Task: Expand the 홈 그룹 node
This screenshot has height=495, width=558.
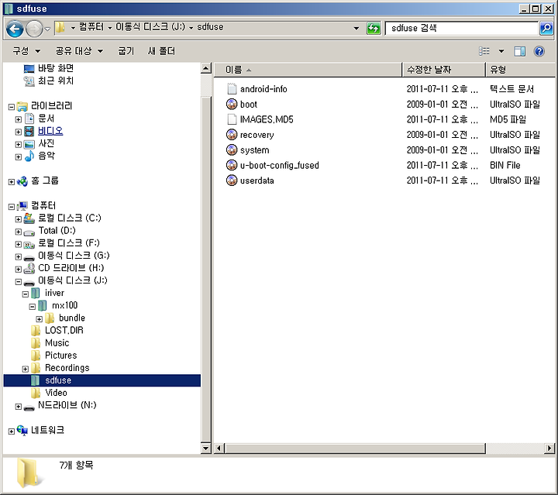Action: [x=12, y=182]
